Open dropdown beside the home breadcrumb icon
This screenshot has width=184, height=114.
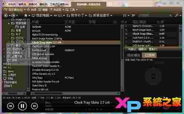(x=29, y=16)
